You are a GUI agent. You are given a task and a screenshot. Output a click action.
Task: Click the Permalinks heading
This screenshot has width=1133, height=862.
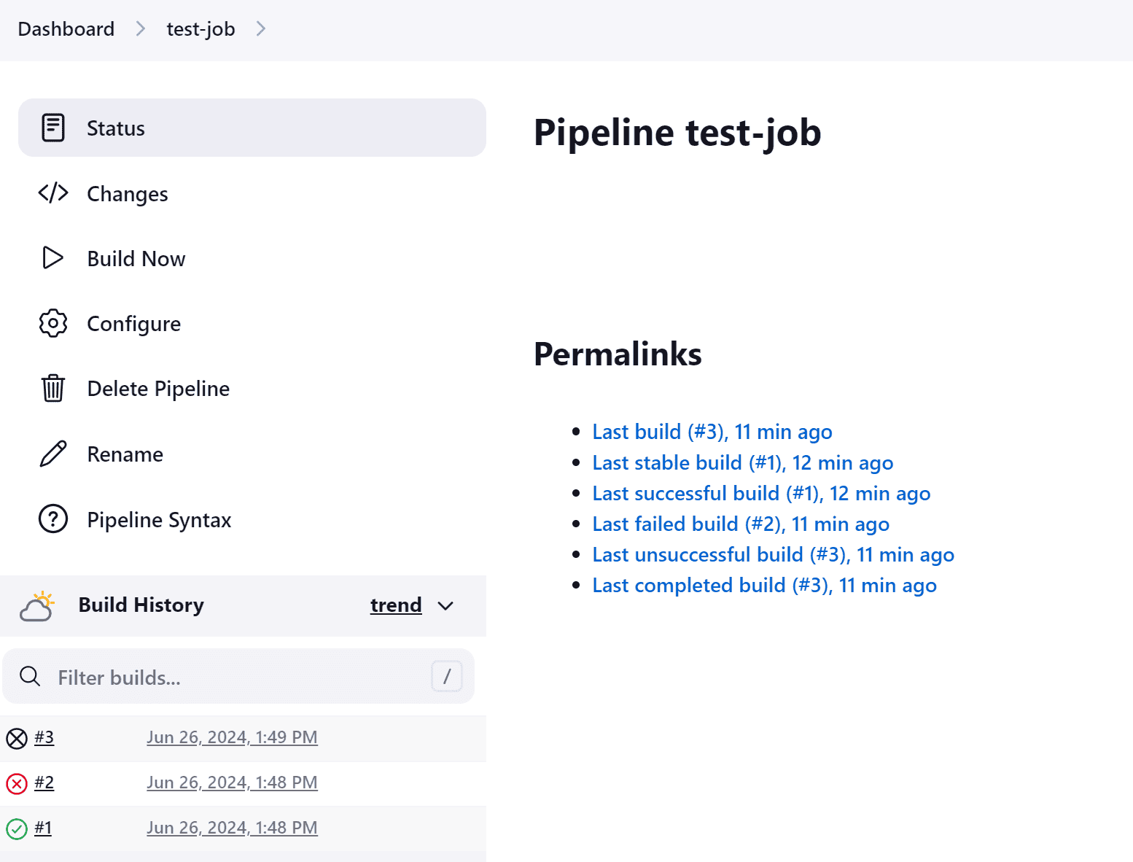coord(618,354)
